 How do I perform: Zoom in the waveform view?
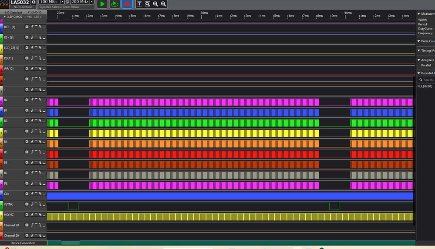pyautogui.click(x=164, y=4)
